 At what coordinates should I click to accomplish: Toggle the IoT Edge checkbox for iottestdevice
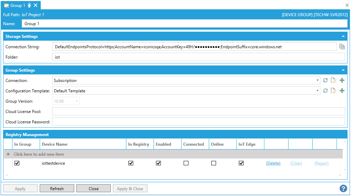coord(241,163)
